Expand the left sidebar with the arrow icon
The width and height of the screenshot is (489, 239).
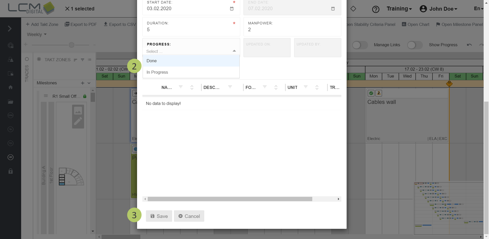click(x=10, y=29)
